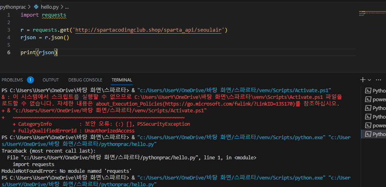Click the 'print(rjson)' statement in the editor
386x187 pixels.
tap(39, 53)
